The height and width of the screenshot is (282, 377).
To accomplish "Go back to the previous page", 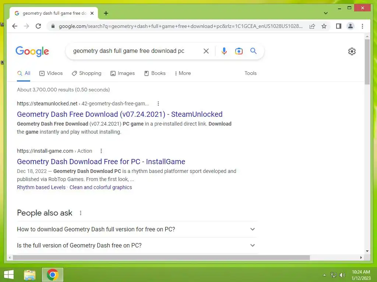I will (15, 26).
